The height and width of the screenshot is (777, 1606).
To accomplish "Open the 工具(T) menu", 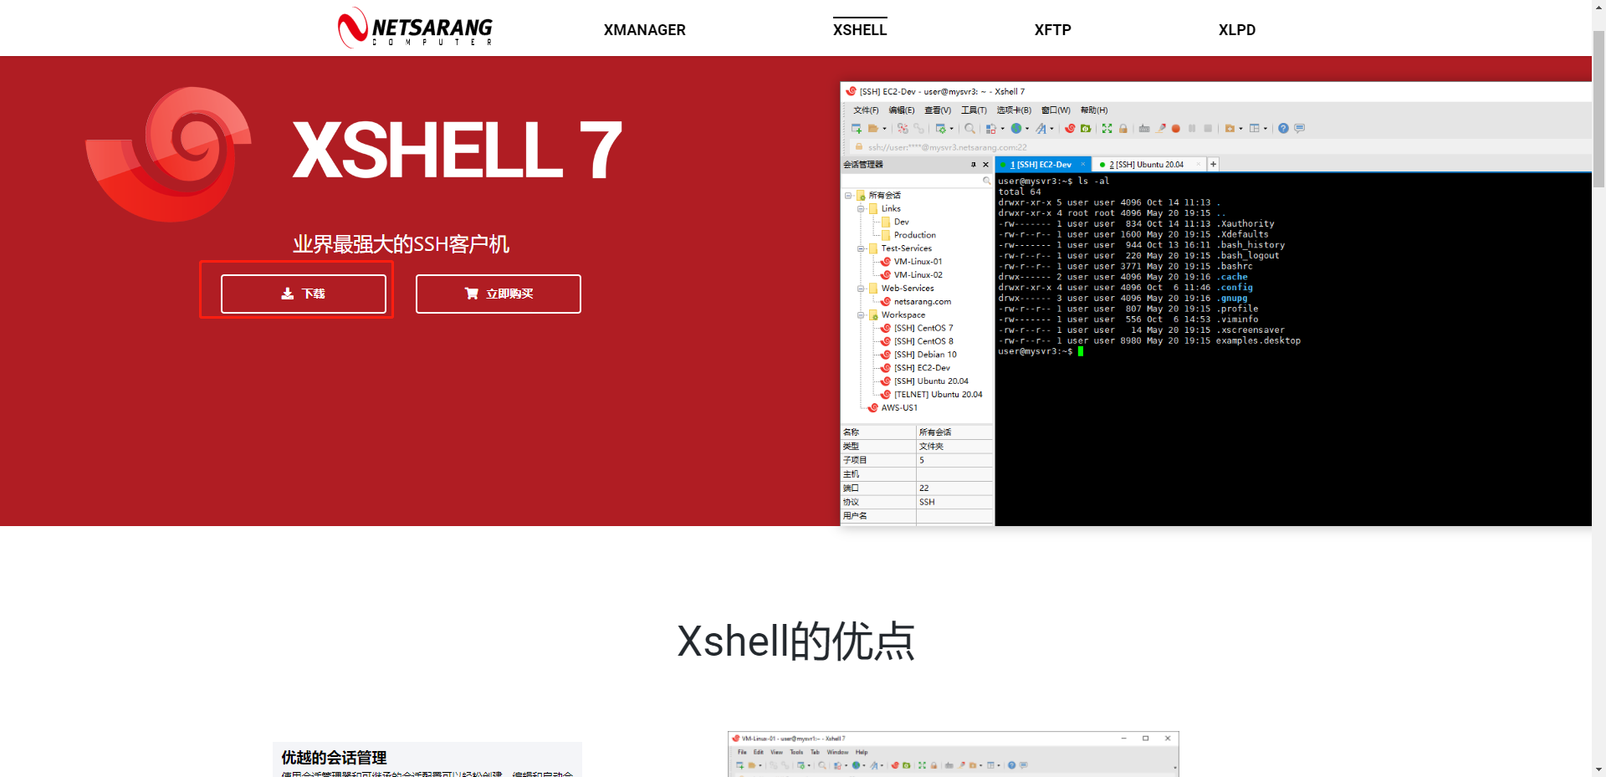I will pyautogui.click(x=974, y=110).
